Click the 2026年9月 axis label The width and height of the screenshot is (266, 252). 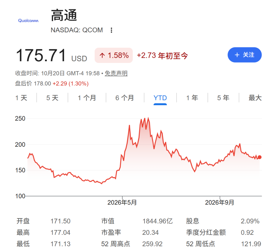[220, 202]
